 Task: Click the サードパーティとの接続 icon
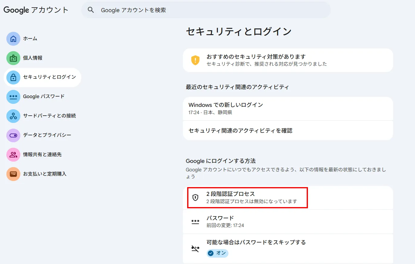13,116
